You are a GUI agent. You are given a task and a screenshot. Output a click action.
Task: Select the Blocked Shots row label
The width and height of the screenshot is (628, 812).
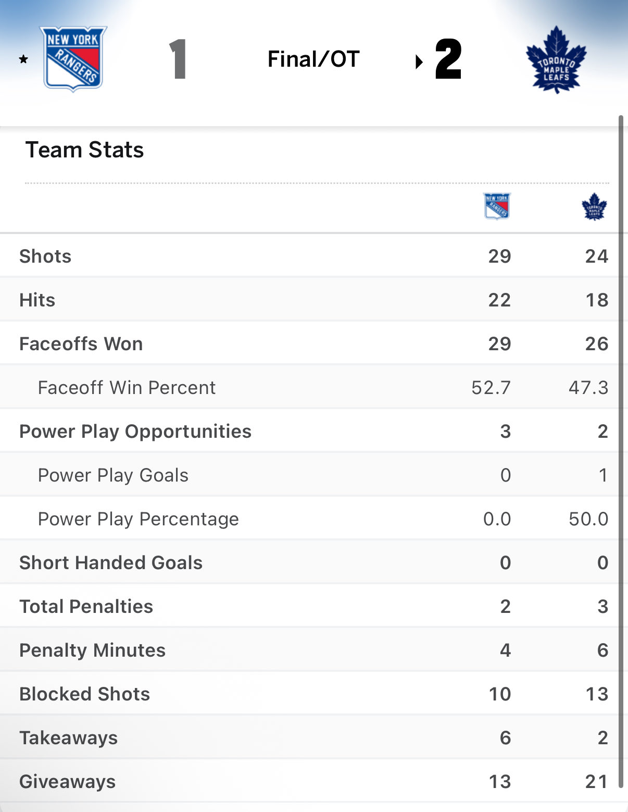pos(84,694)
